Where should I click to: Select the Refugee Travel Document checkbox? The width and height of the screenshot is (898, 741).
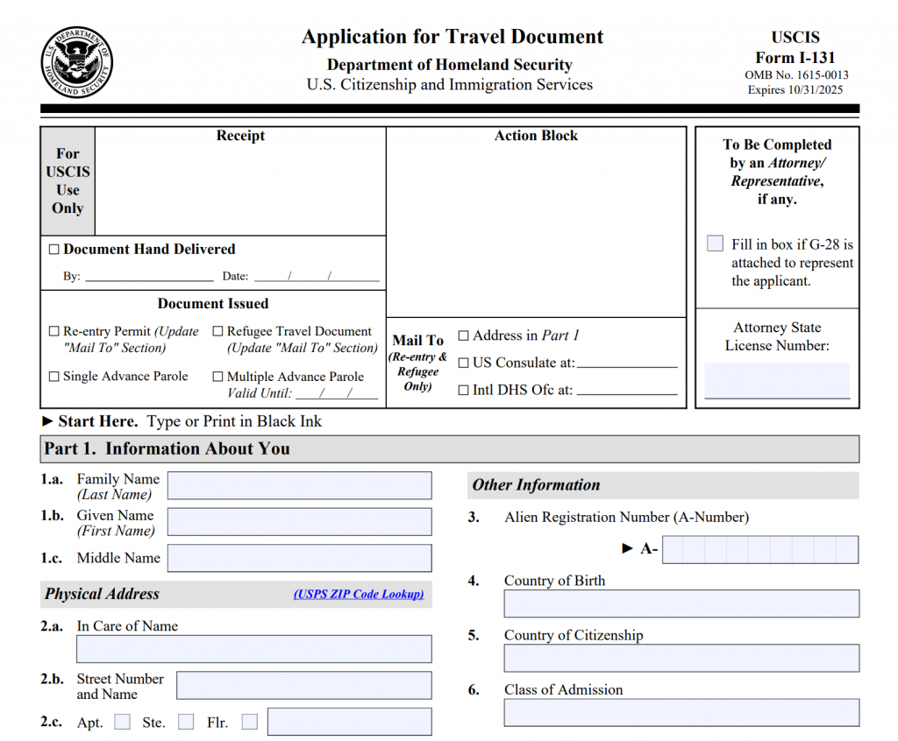tap(217, 331)
